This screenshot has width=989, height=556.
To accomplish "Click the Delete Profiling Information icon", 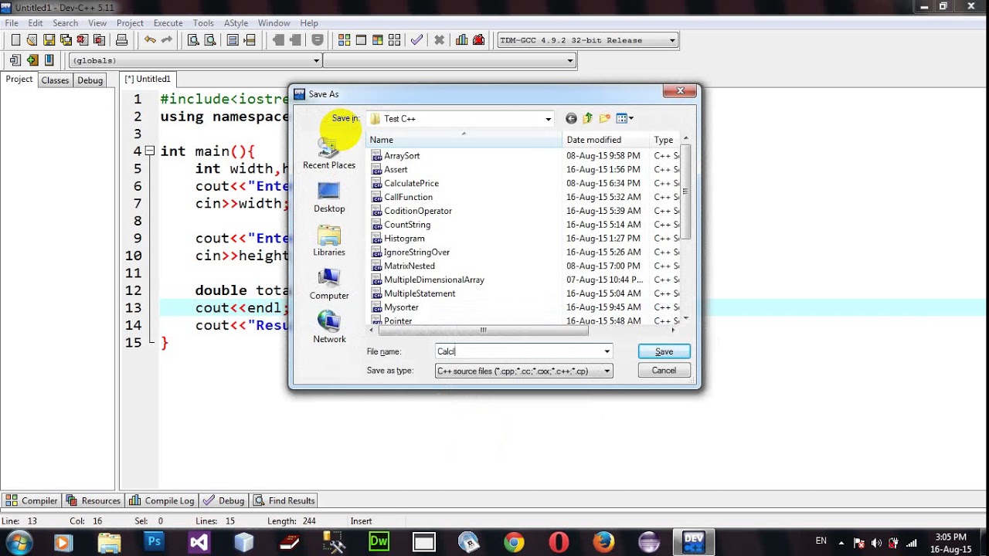I will (x=478, y=40).
